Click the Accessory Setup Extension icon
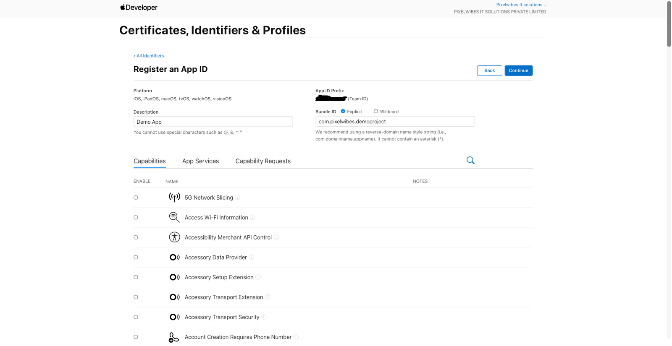This screenshot has width=672, height=346. point(174,277)
